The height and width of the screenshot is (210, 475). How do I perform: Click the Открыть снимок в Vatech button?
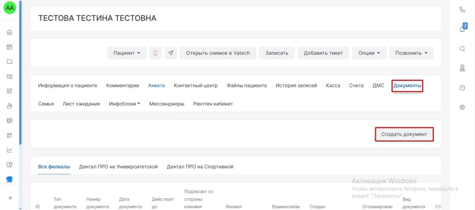[x=218, y=53]
